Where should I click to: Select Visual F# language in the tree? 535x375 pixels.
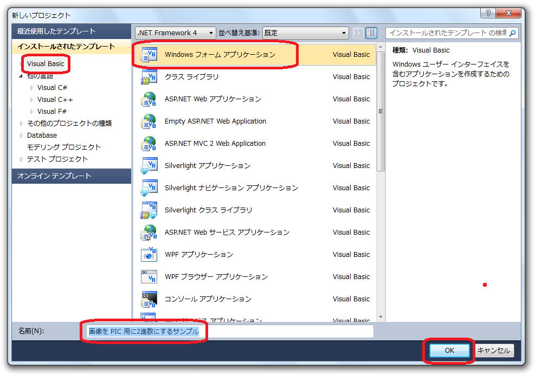[52, 112]
